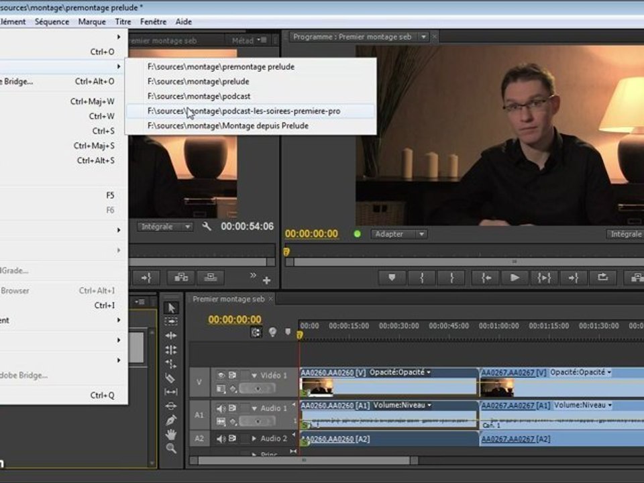Toggle track lock box on Audio 1
644x483 pixels.
click(x=246, y=409)
